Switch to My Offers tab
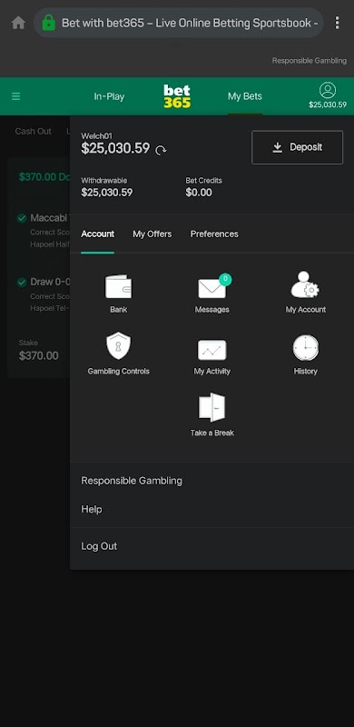Viewport: 354px width, 727px height. click(x=152, y=234)
